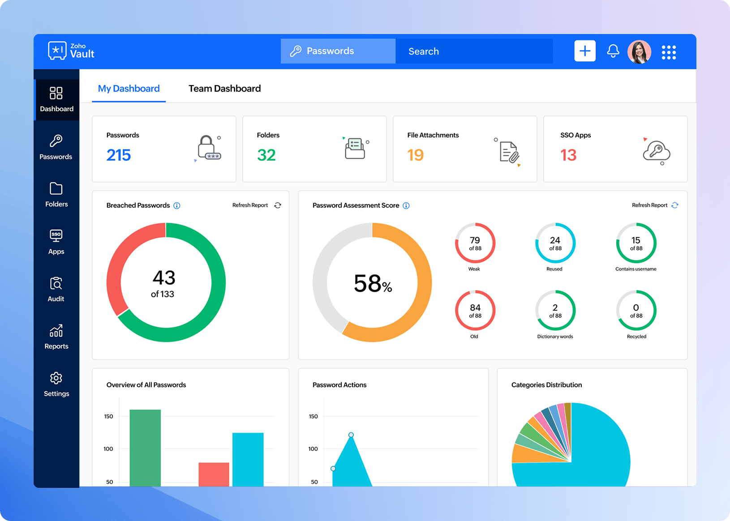Open the apps grid in the top bar
The width and height of the screenshot is (730, 521).
coord(669,52)
